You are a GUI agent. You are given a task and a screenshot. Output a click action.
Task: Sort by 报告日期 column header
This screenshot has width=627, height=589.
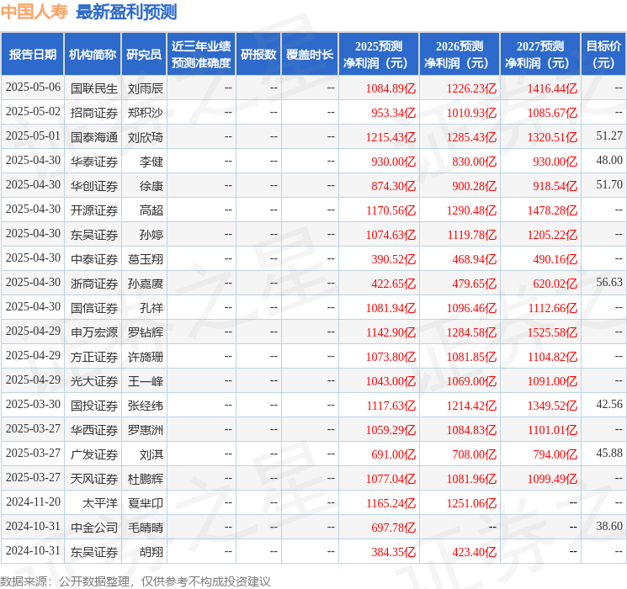[33, 54]
